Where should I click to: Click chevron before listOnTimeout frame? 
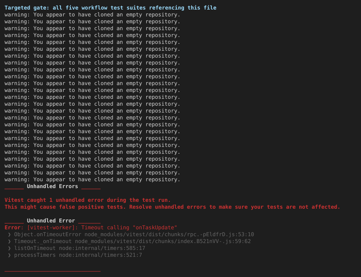[9, 248]
